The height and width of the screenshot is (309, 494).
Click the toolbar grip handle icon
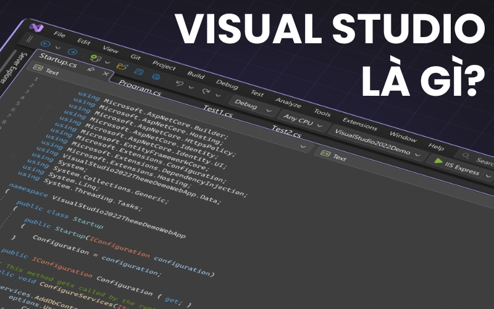tap(29, 39)
